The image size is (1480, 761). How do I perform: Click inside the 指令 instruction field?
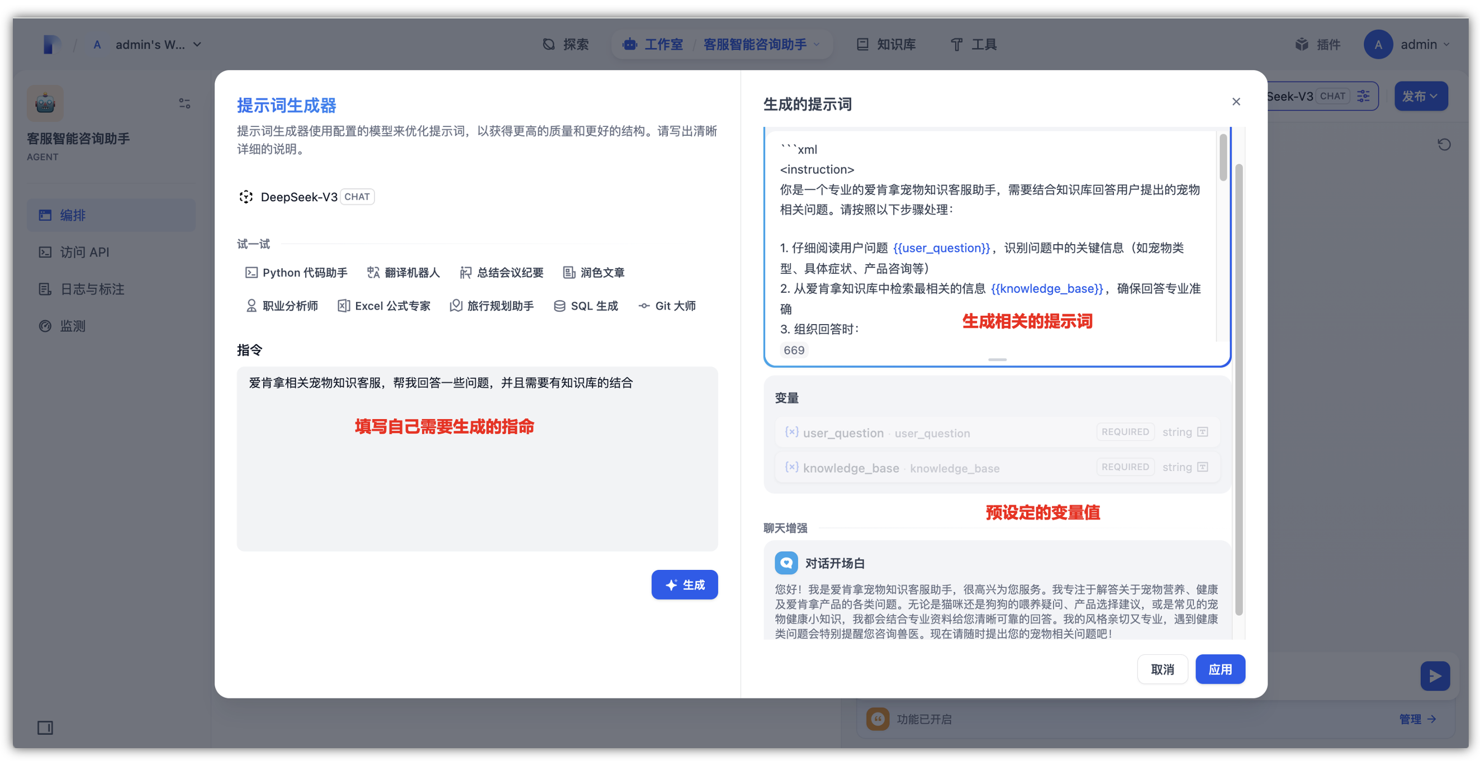click(x=477, y=459)
